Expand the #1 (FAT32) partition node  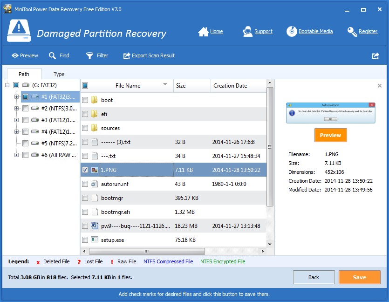tap(16, 96)
